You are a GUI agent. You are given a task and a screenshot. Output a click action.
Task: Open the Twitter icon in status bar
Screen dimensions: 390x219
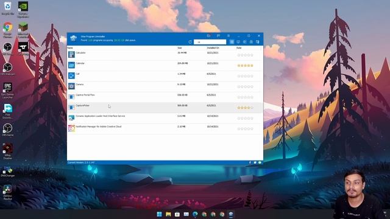click(255, 162)
